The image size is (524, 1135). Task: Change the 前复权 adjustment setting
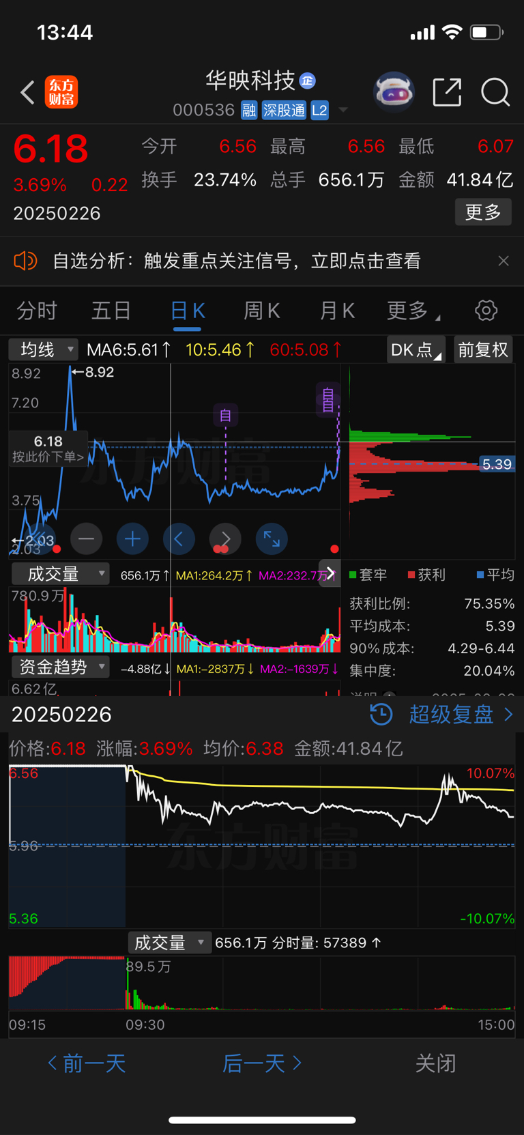(x=483, y=349)
